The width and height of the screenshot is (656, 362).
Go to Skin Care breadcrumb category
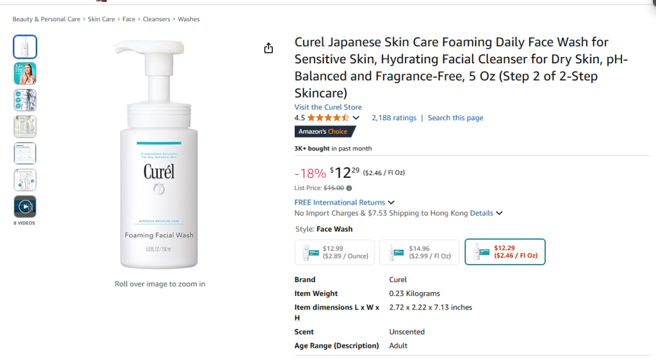[101, 19]
